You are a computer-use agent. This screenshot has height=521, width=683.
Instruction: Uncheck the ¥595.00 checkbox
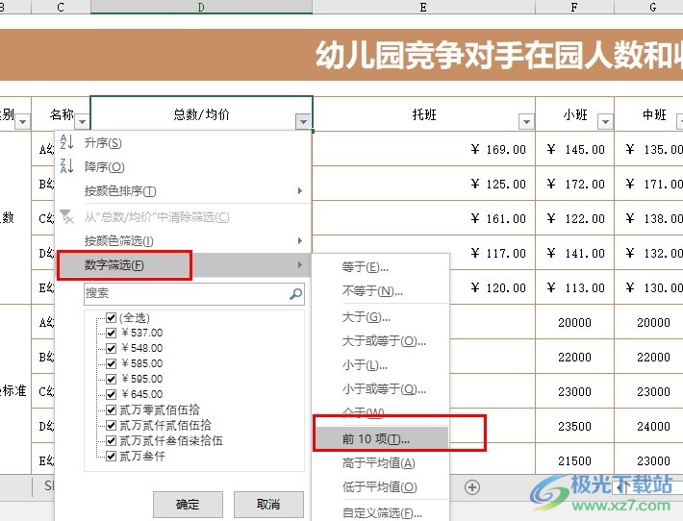click(111, 379)
